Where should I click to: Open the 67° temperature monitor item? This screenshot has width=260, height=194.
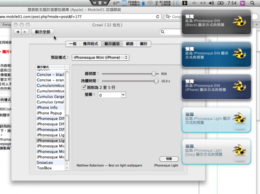116,3
